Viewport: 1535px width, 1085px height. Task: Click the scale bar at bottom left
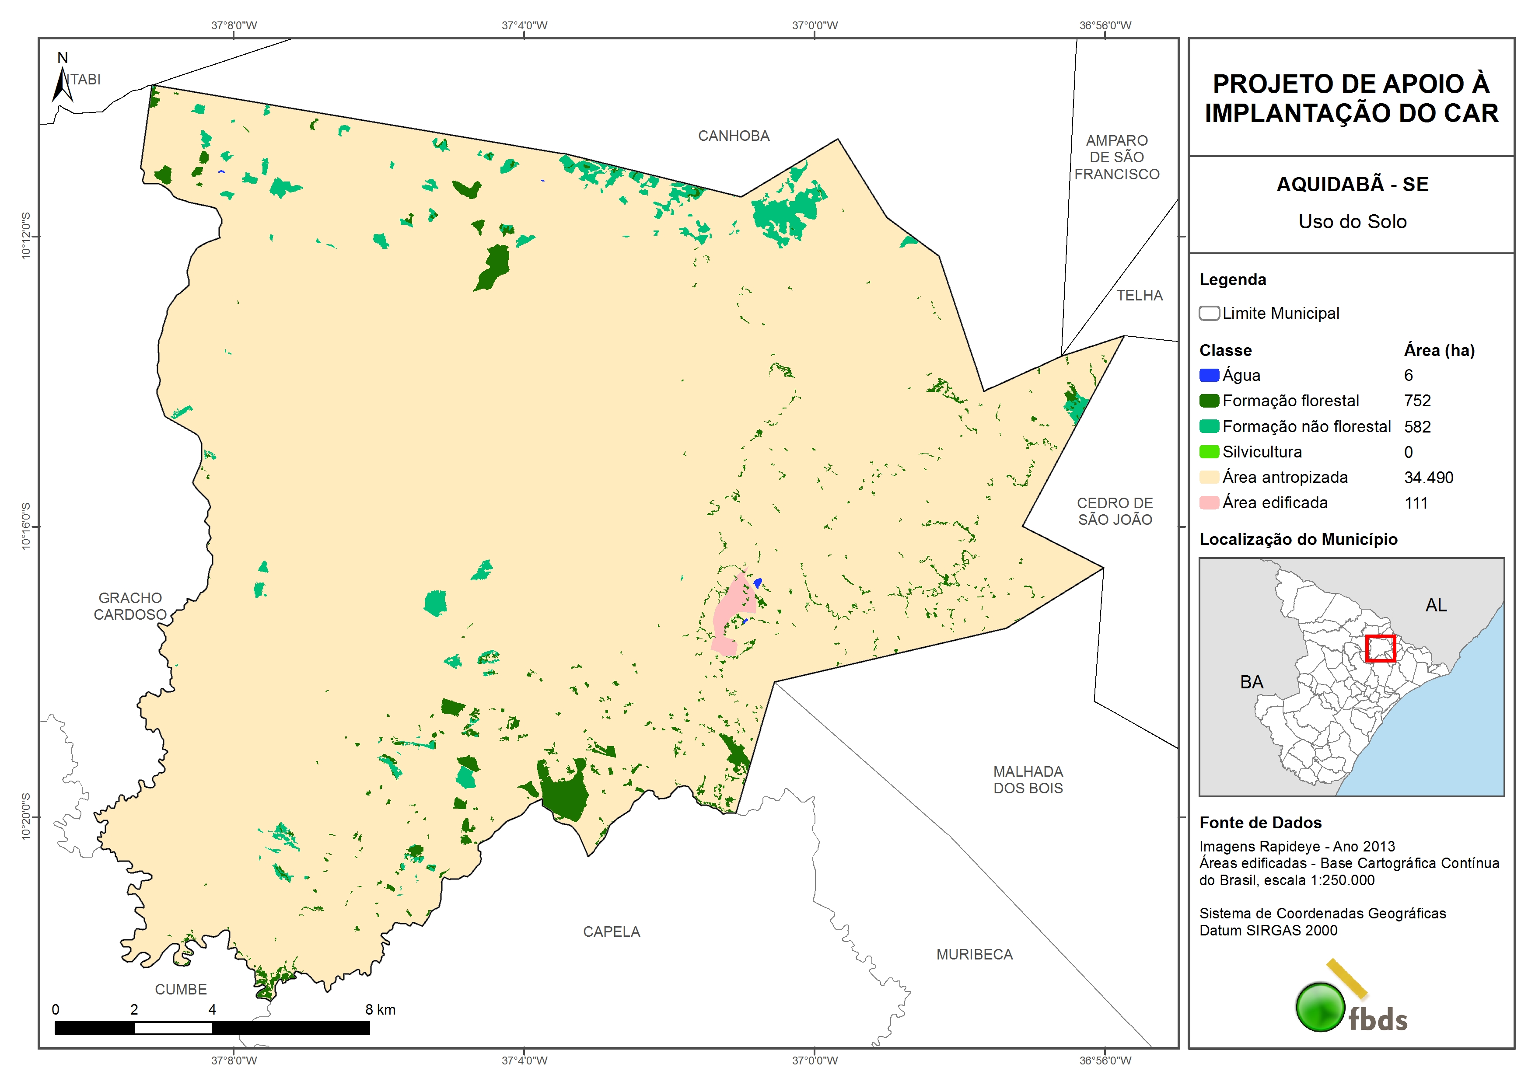pos(212,1028)
